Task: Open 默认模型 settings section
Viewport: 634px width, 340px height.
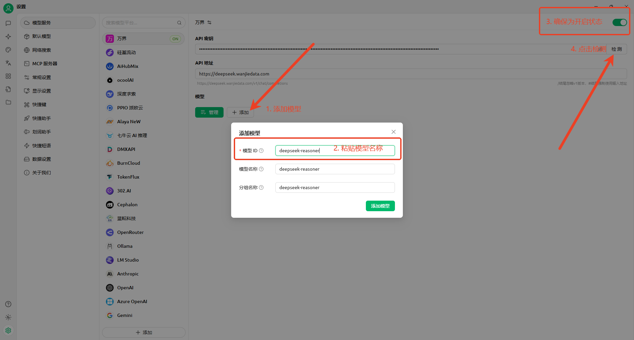Action: [58, 36]
